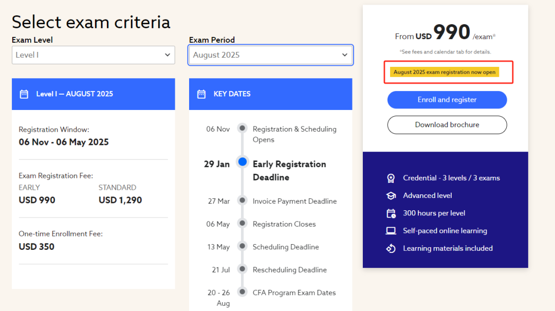Select the 06 May Registration Closes marker

pos(242,223)
